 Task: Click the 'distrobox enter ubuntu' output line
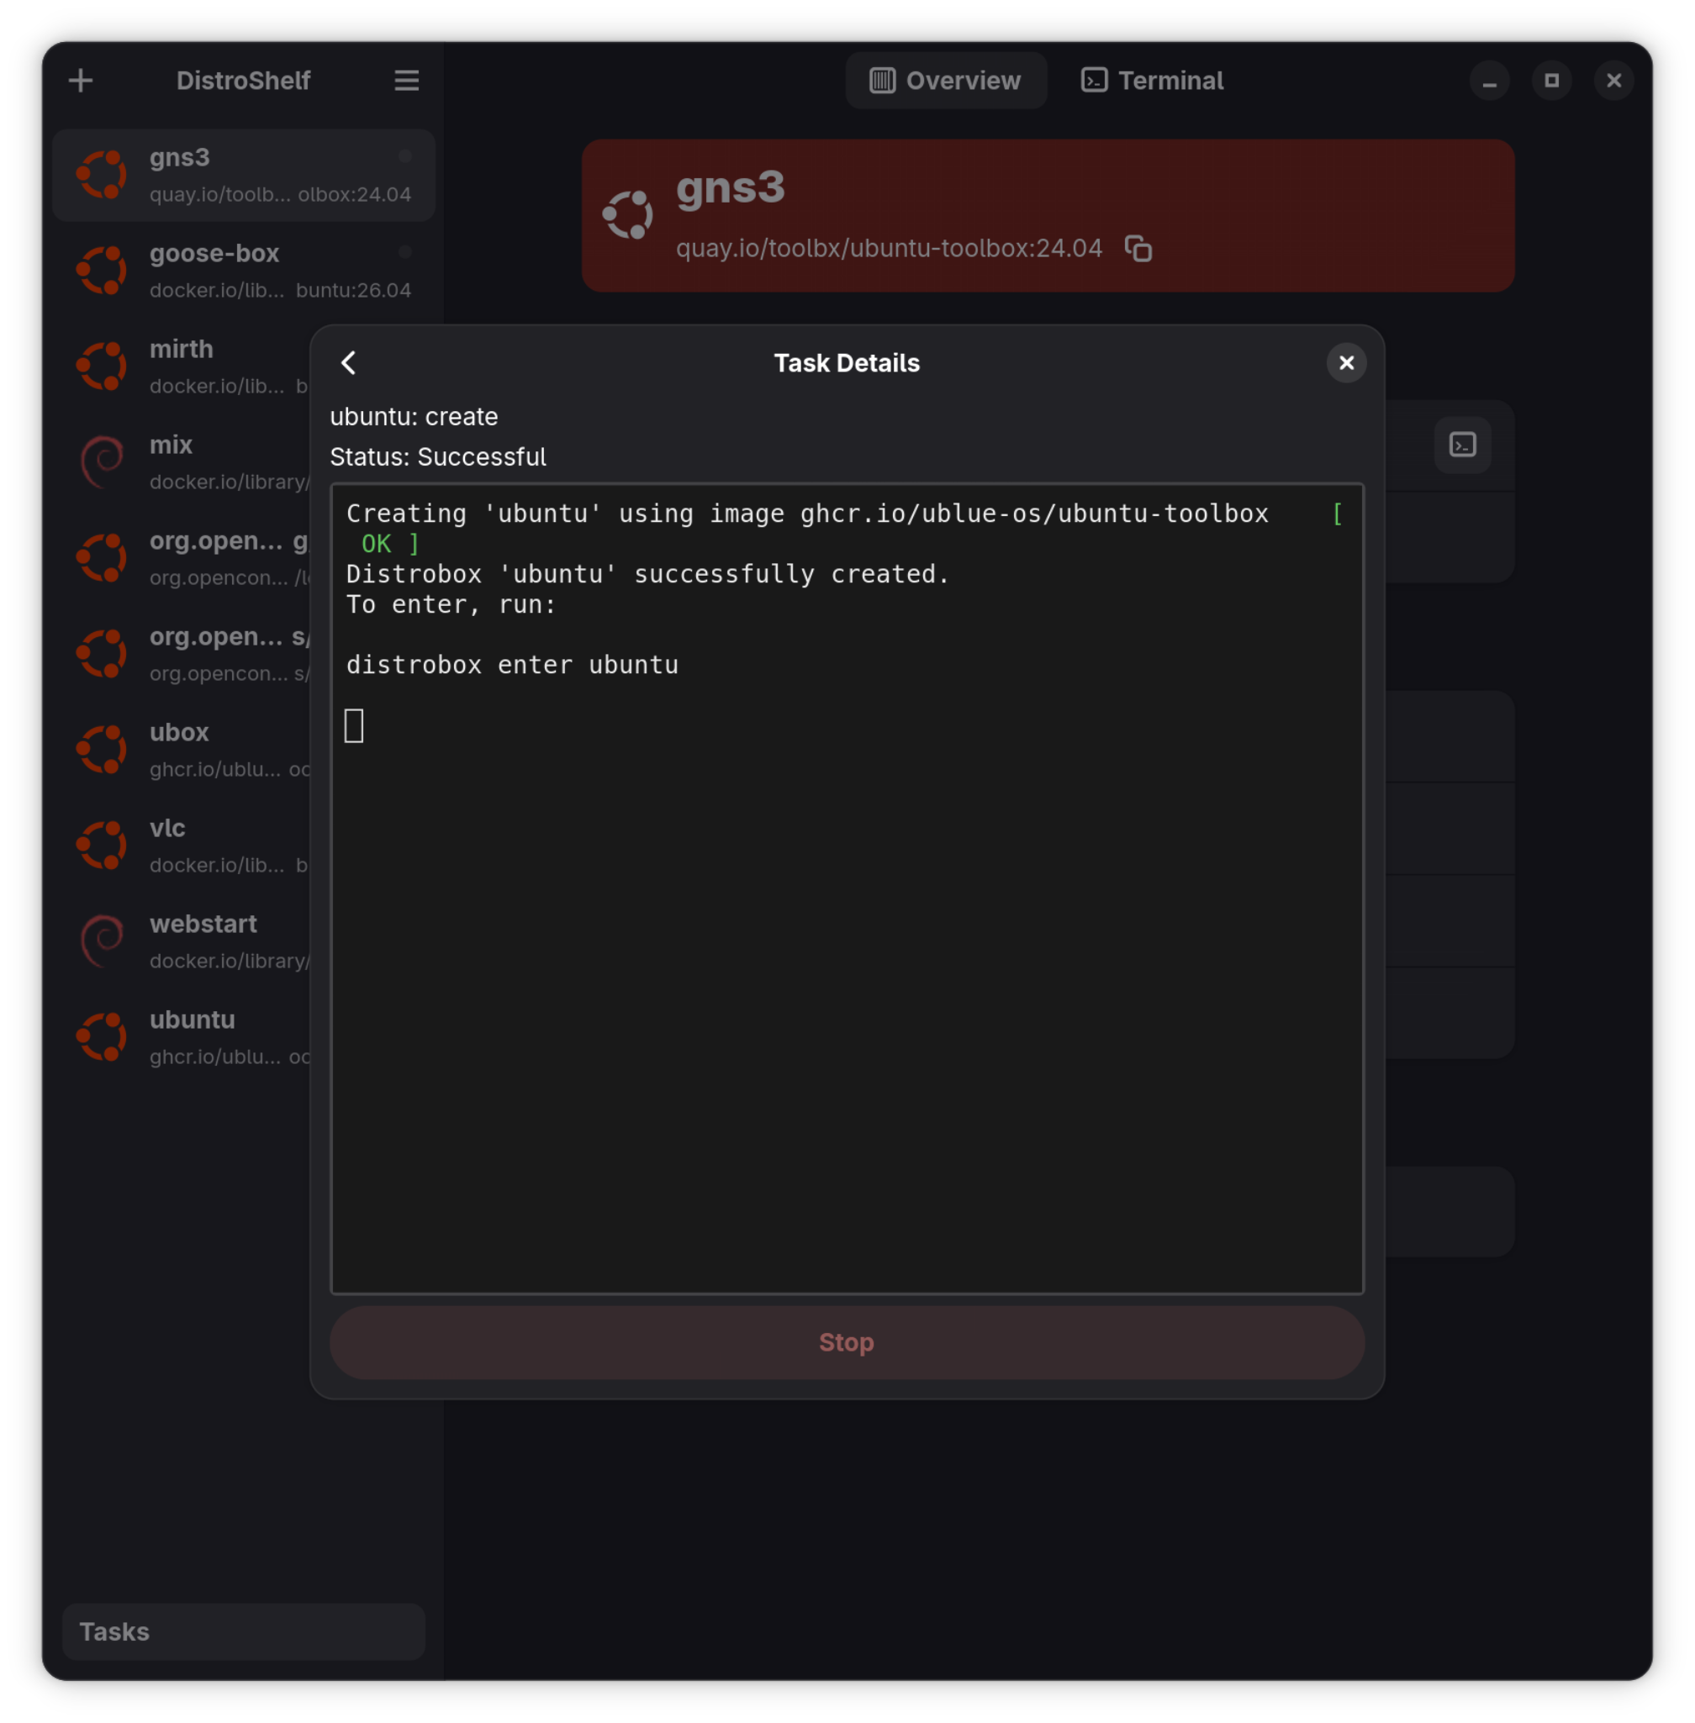512,665
